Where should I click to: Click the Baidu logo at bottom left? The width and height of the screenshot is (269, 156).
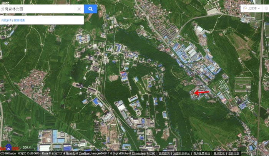tap(9, 148)
